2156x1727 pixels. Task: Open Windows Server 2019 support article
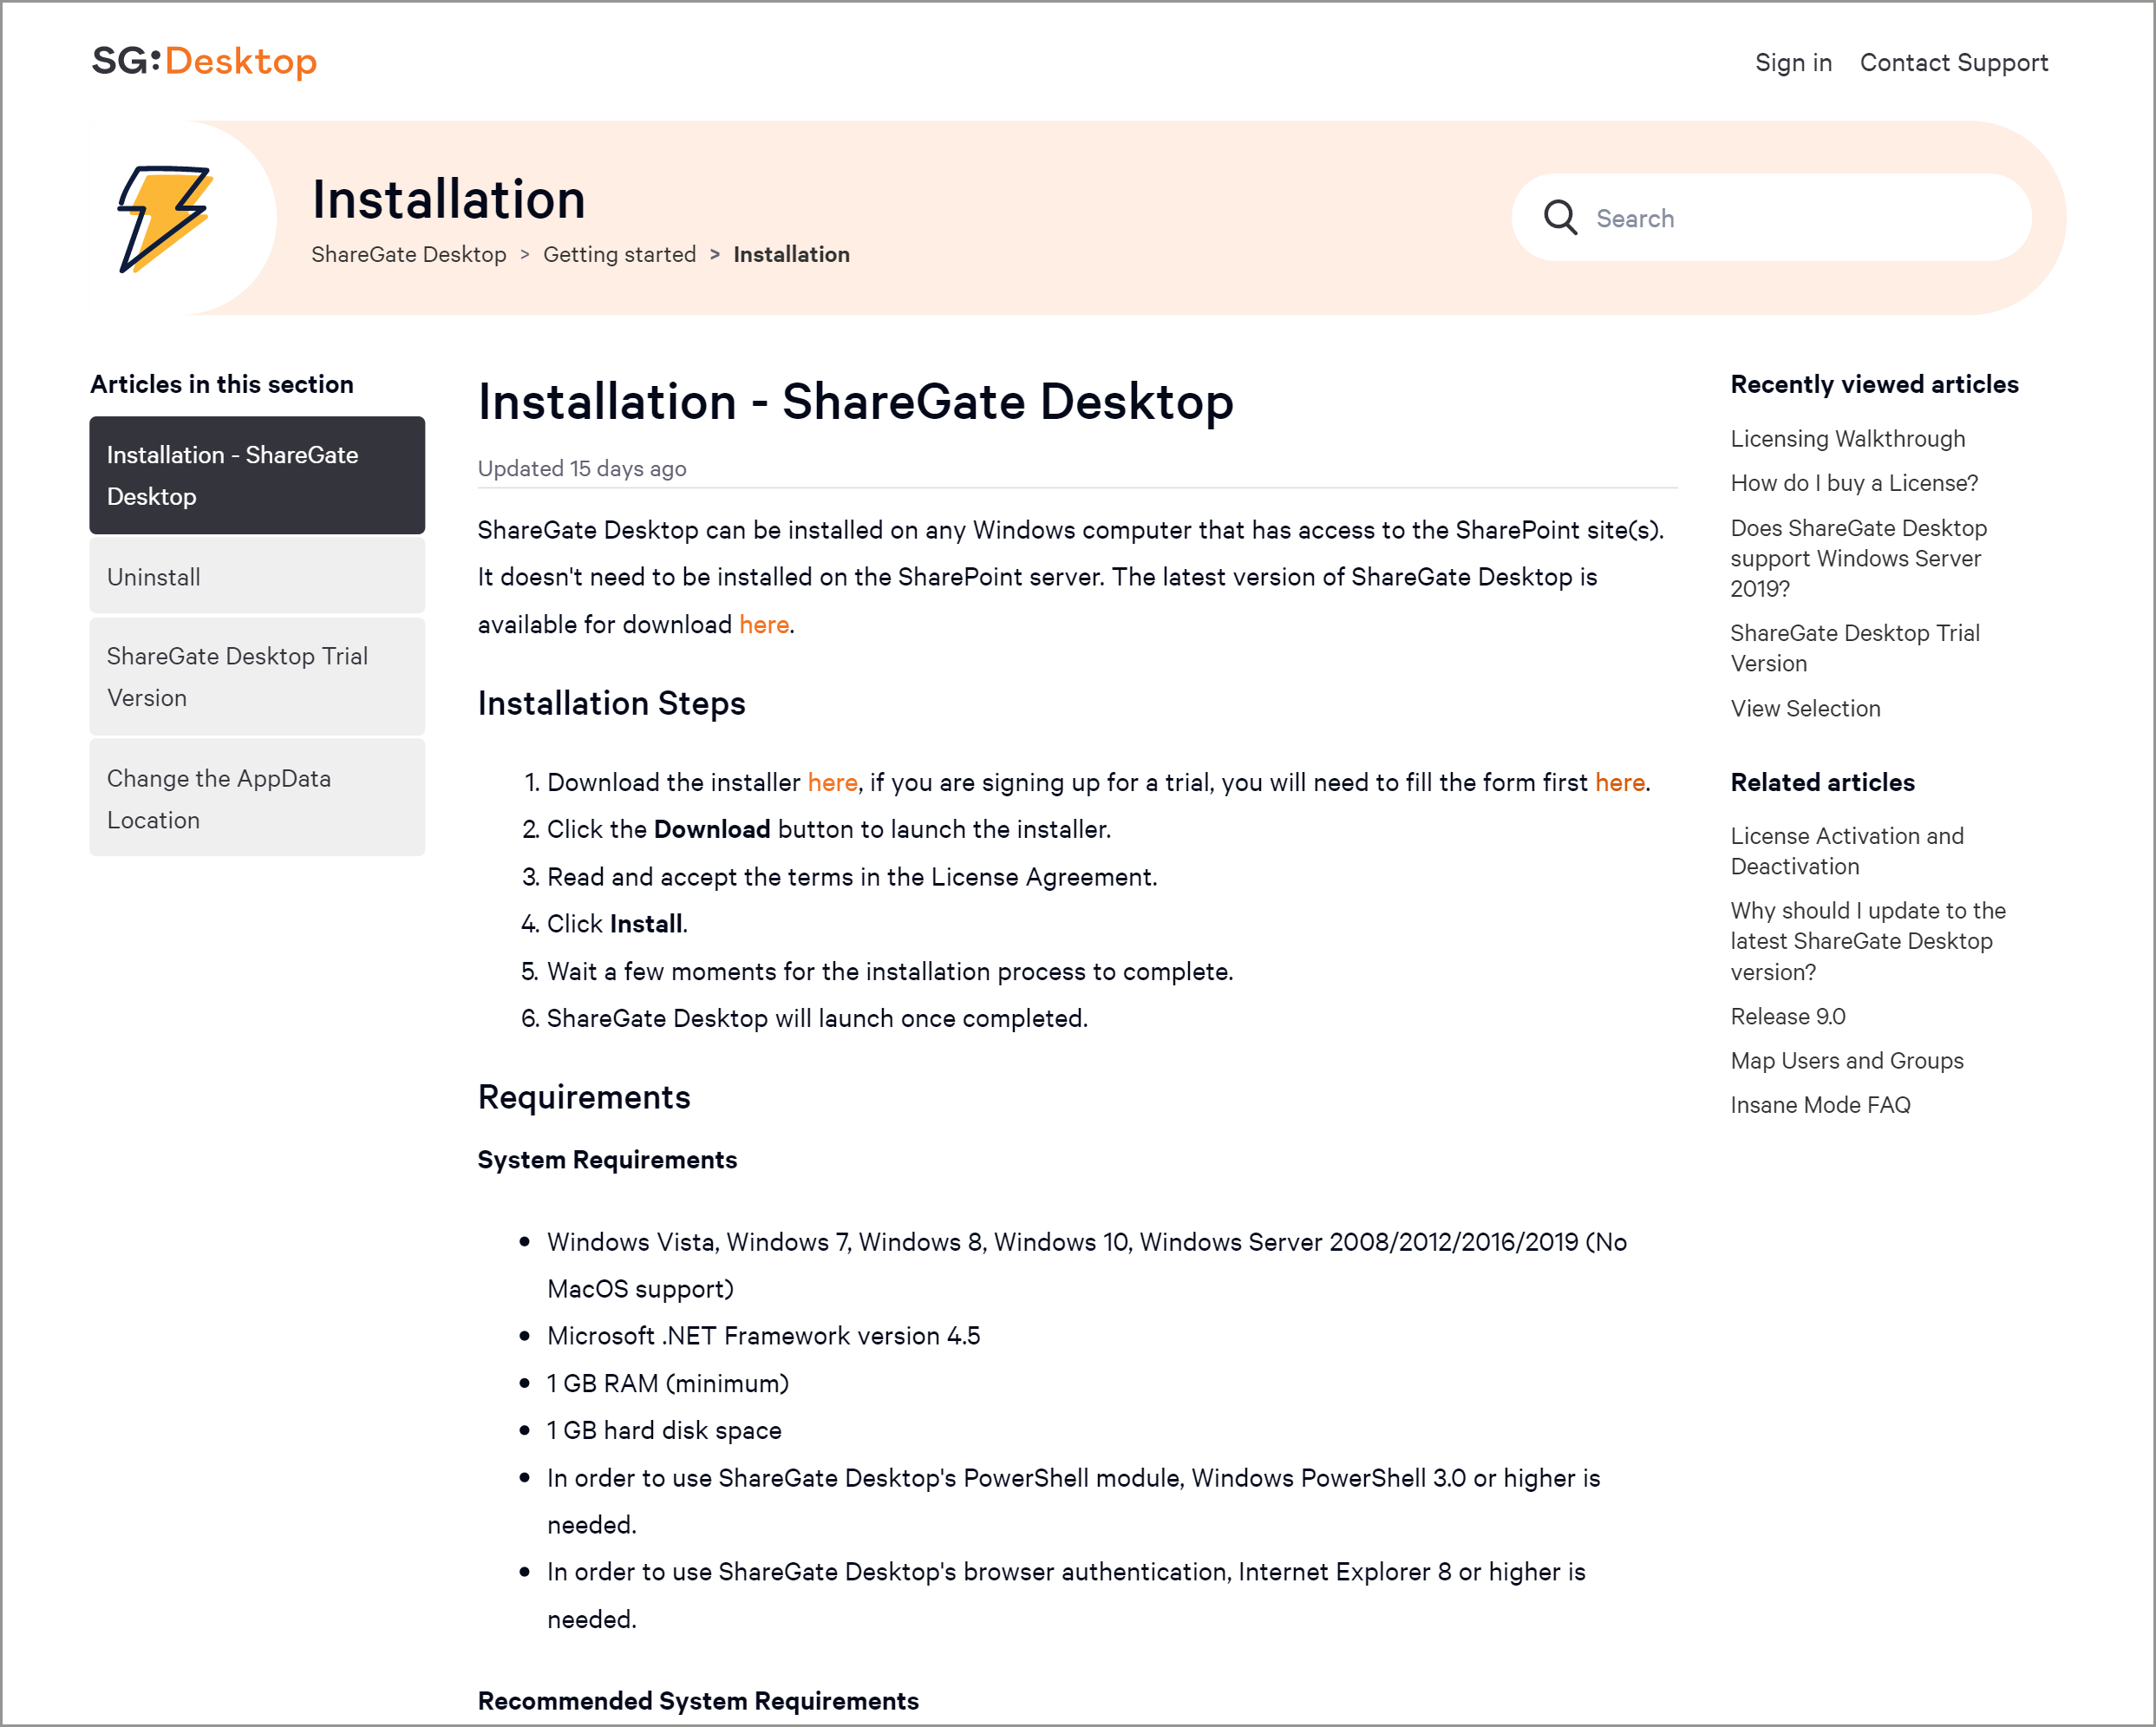coord(1858,558)
